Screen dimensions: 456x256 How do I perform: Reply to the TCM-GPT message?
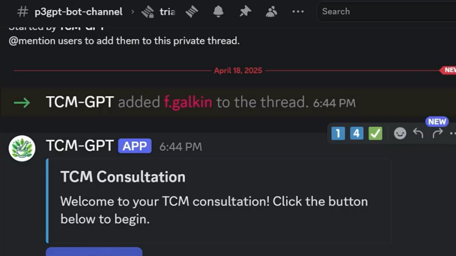[x=418, y=134]
